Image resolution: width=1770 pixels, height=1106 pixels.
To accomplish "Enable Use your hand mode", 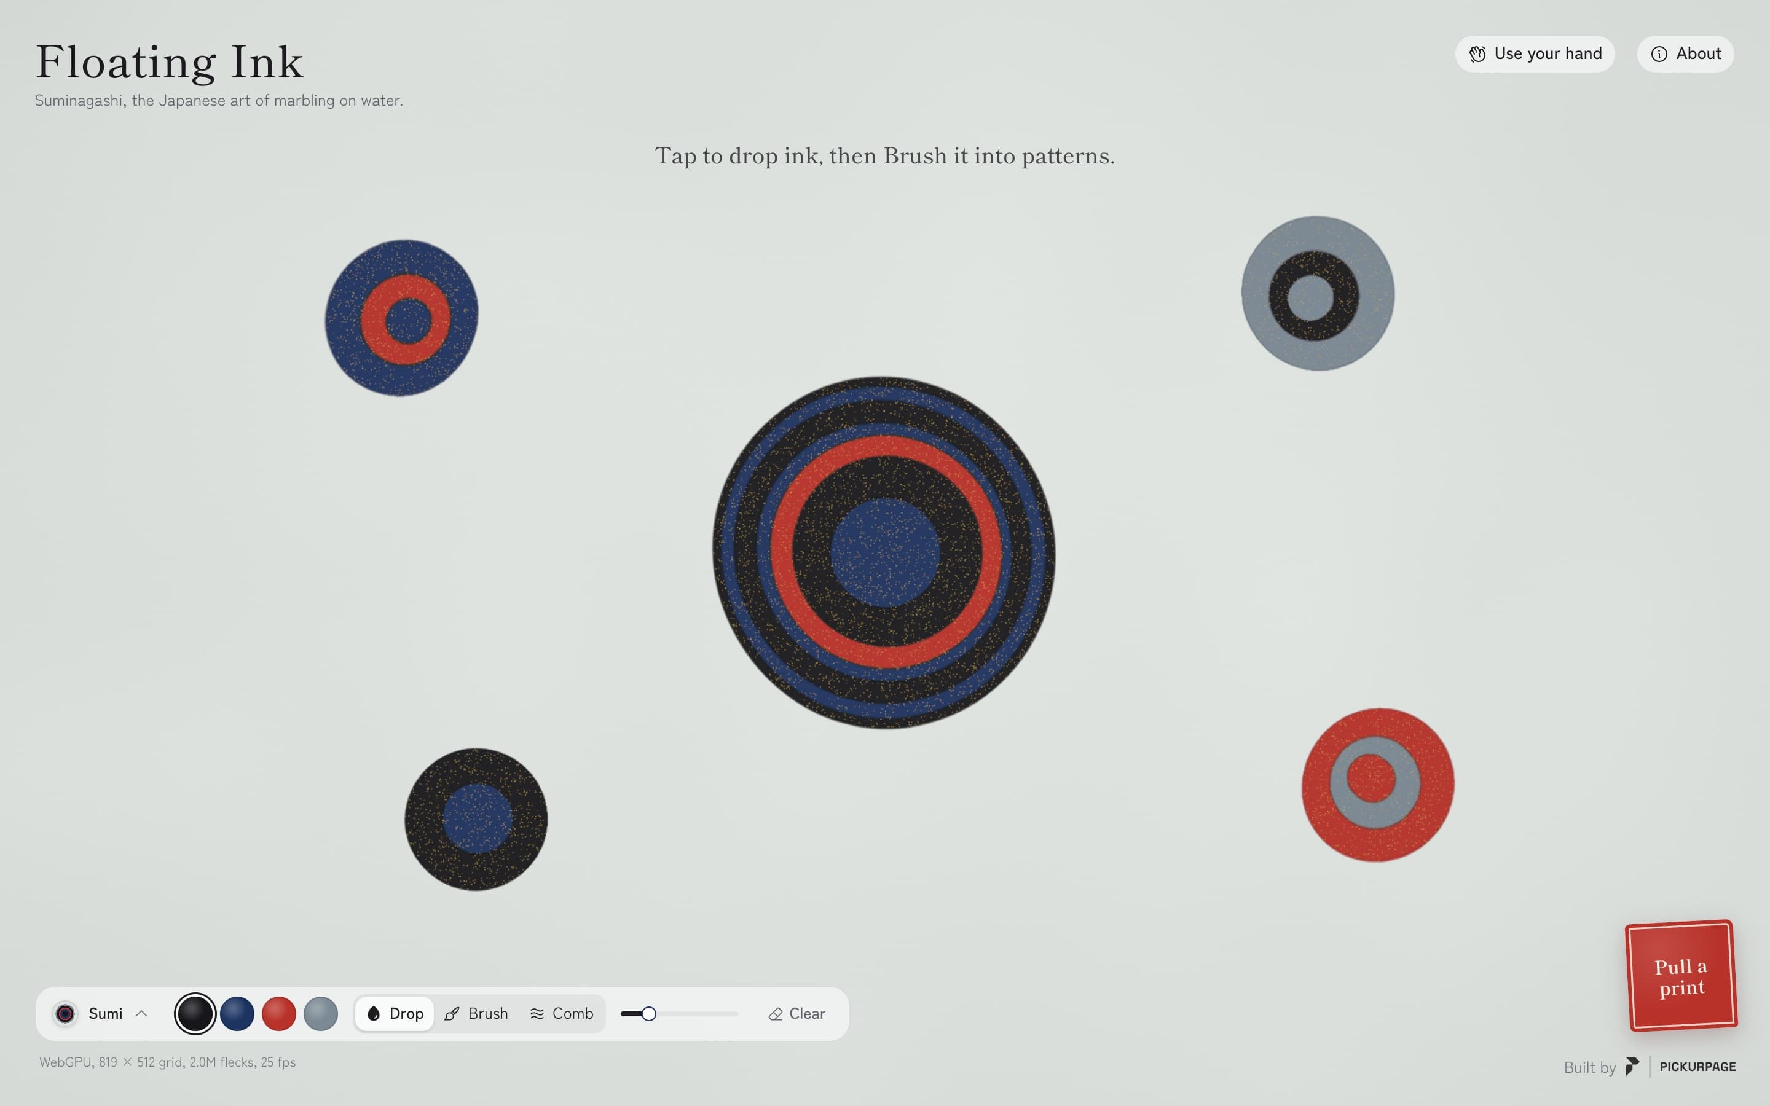I will click(1535, 54).
